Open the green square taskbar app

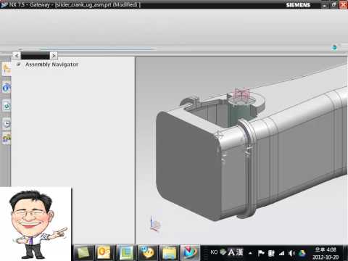(x=125, y=253)
